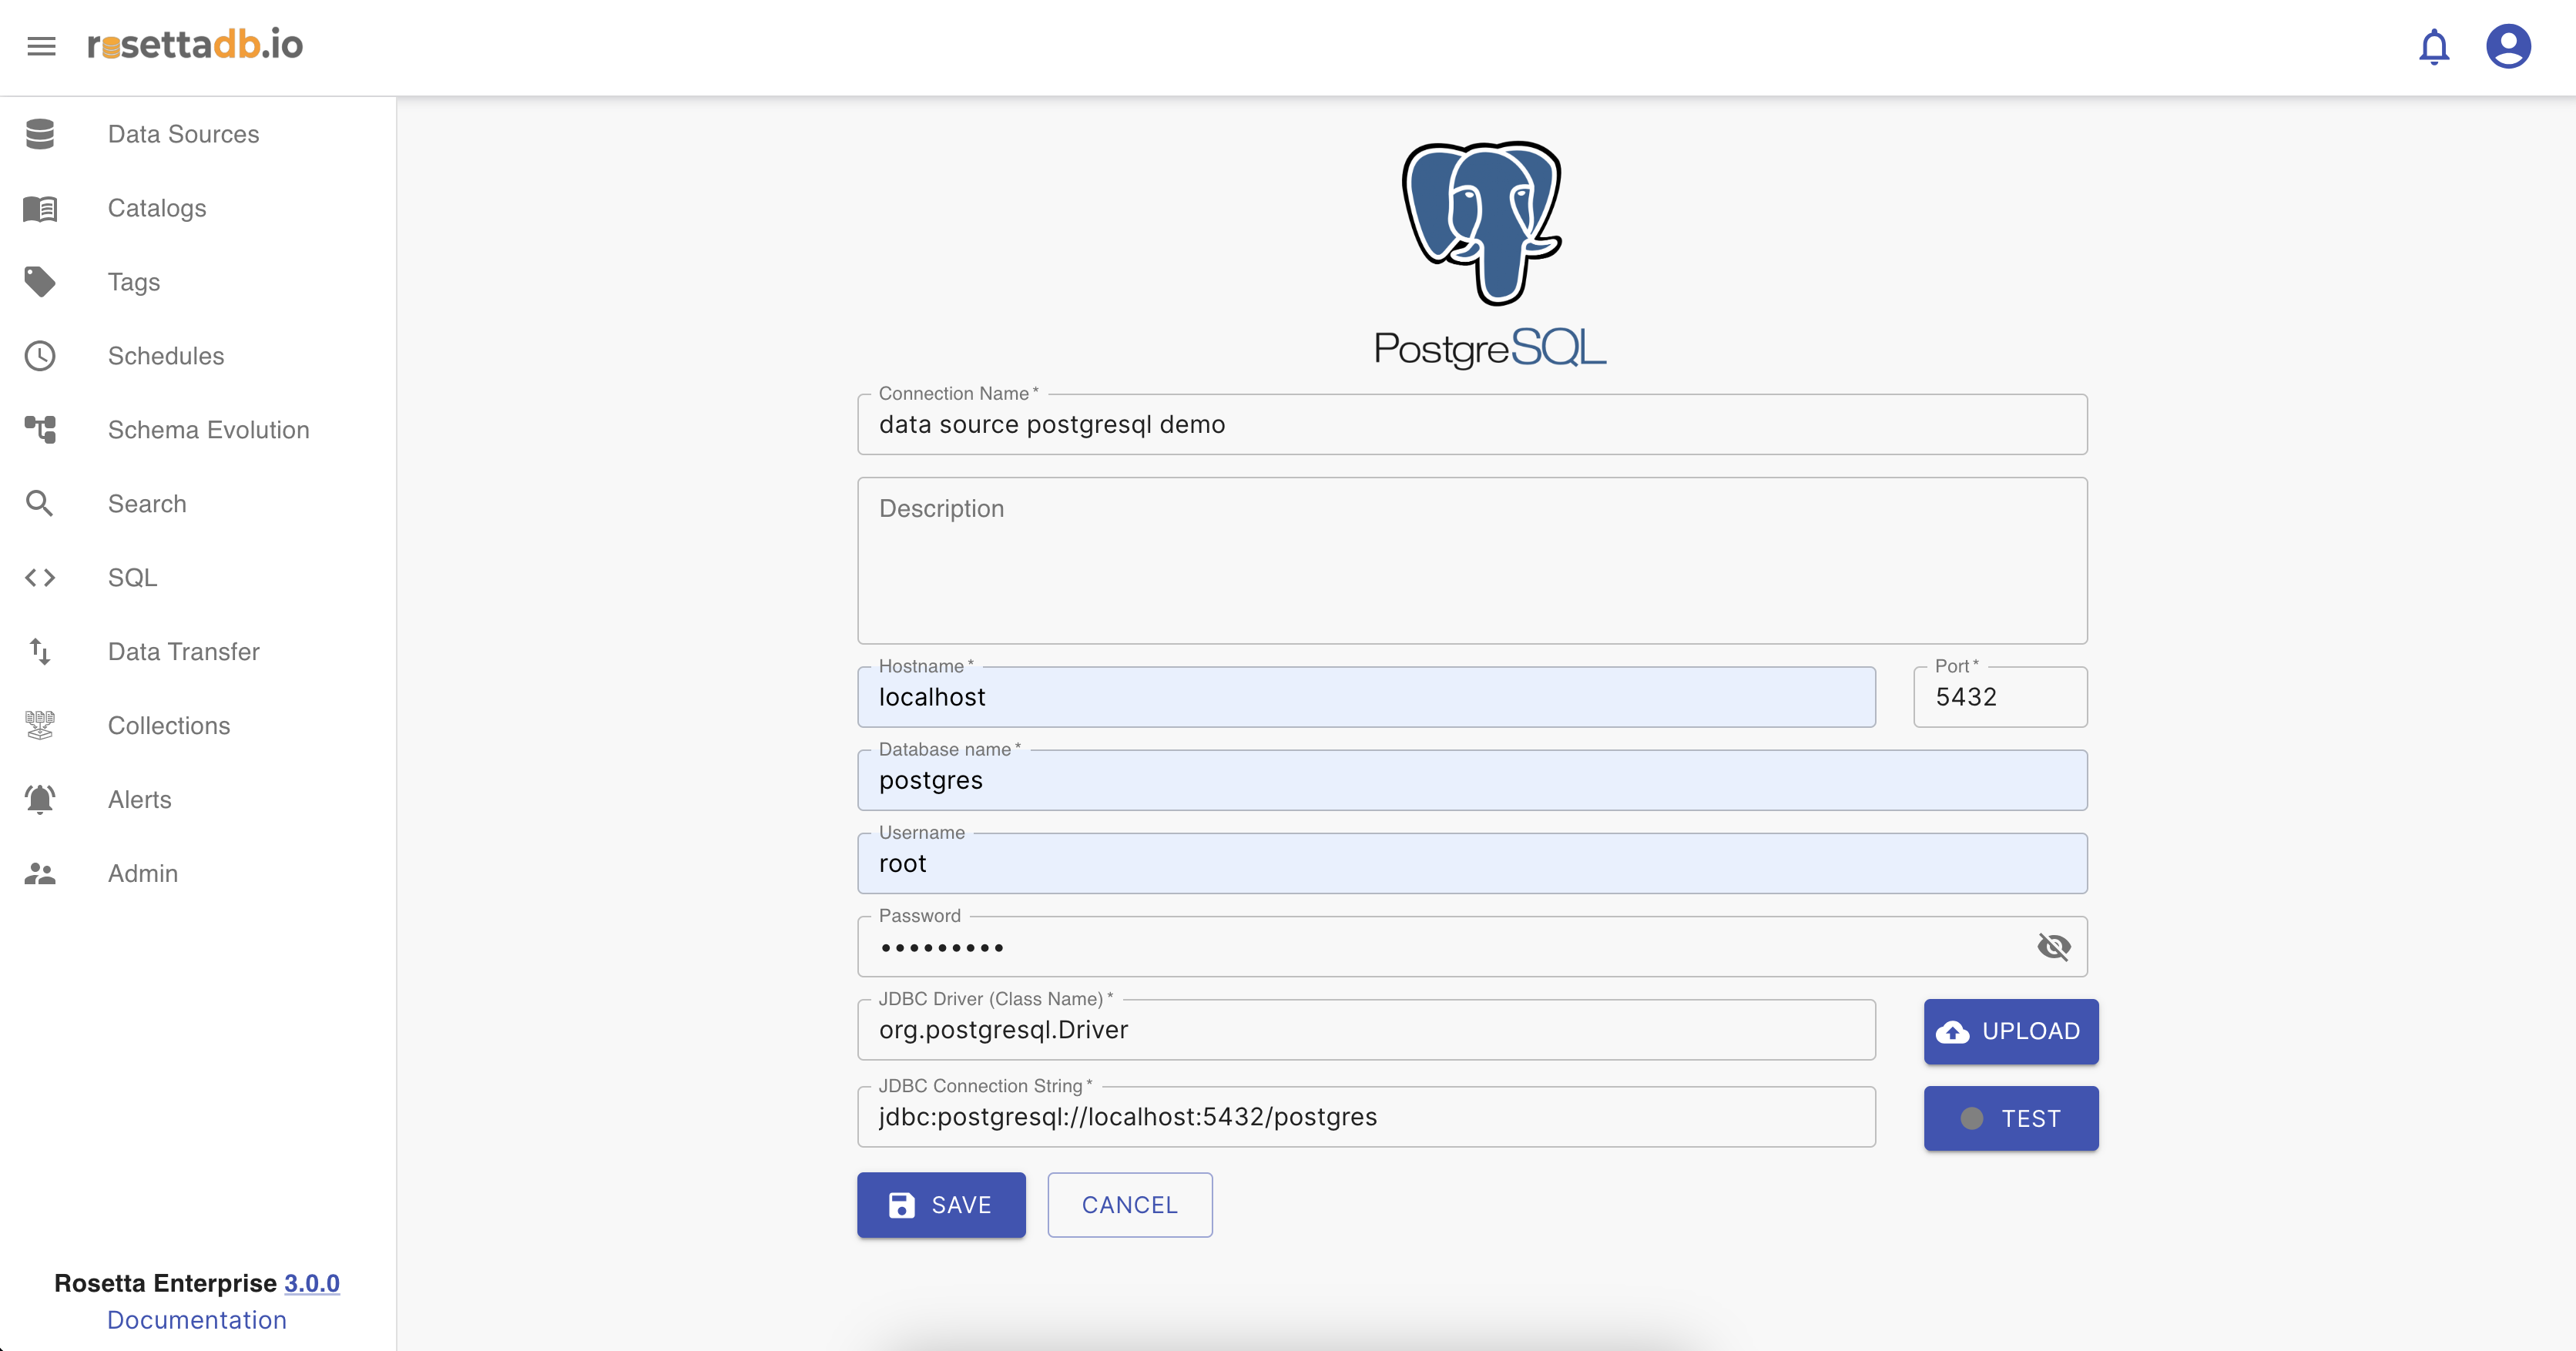Click the Data Transfer arrows icon
This screenshot has width=2576, height=1351.
pos(40,652)
